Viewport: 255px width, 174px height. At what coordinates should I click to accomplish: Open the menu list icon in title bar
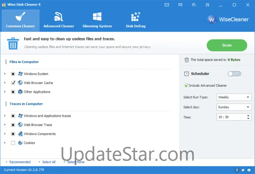click(x=207, y=5)
